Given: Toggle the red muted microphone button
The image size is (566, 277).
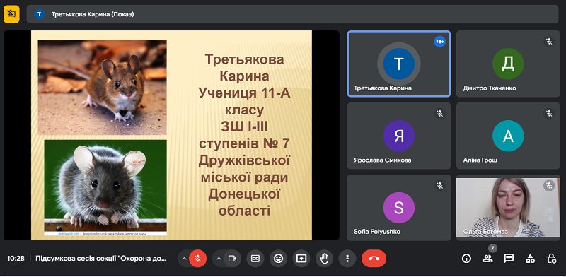Looking at the screenshot, I should click(x=198, y=258).
